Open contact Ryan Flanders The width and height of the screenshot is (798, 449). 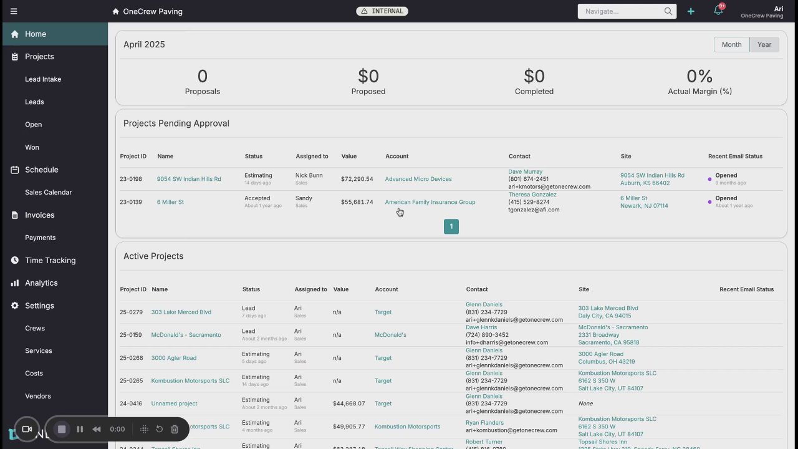(x=484, y=423)
